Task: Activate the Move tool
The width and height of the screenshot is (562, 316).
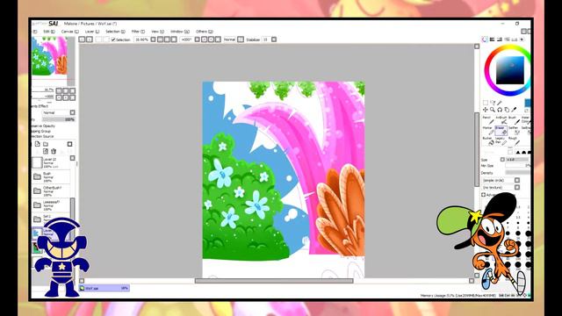Action: [486, 110]
